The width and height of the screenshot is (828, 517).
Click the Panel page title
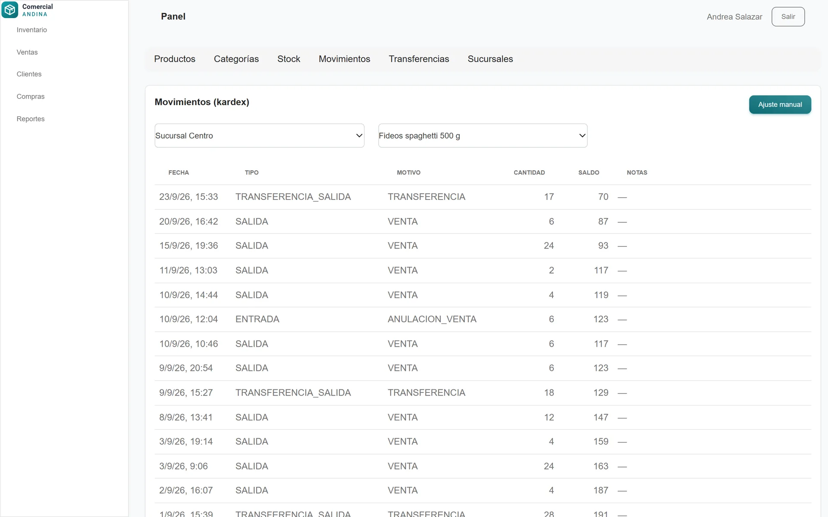click(173, 16)
